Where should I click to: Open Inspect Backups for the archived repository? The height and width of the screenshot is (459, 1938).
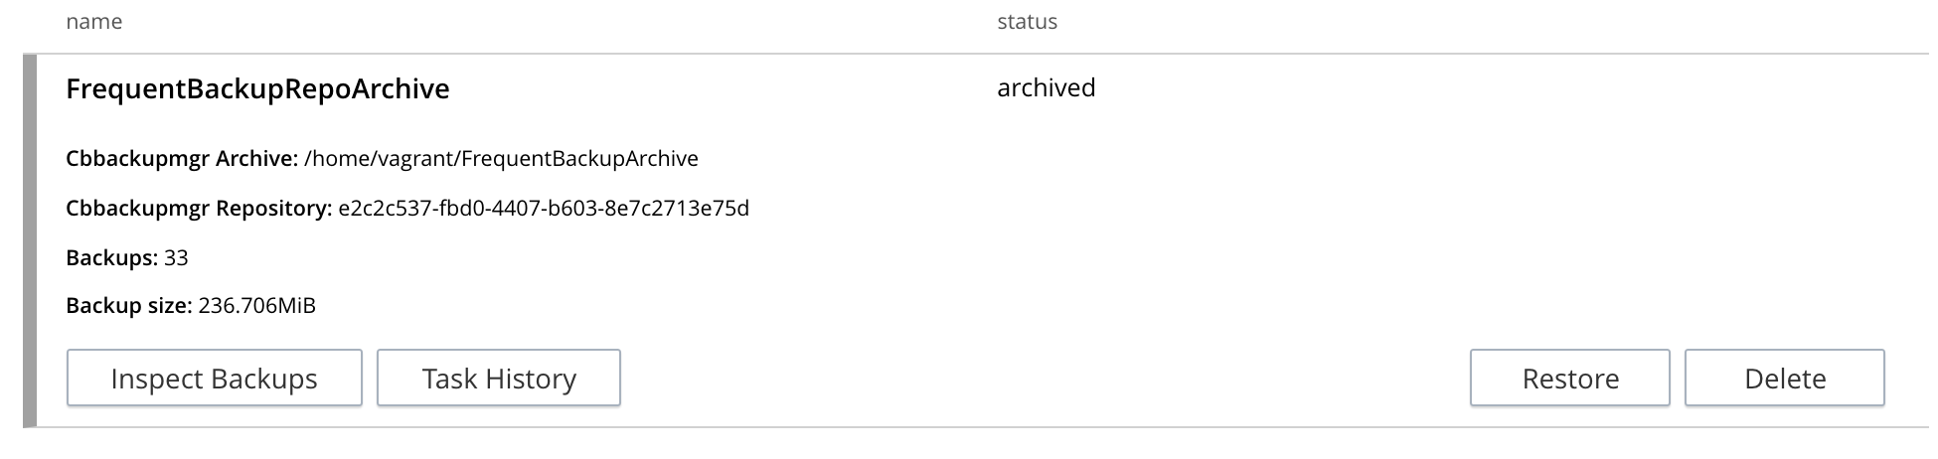(214, 379)
